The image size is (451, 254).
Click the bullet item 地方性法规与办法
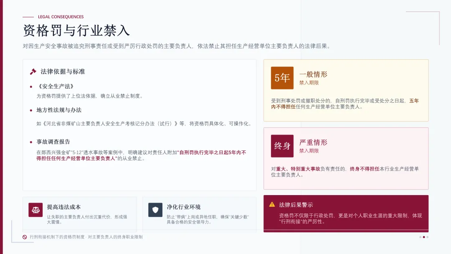[x=59, y=110]
